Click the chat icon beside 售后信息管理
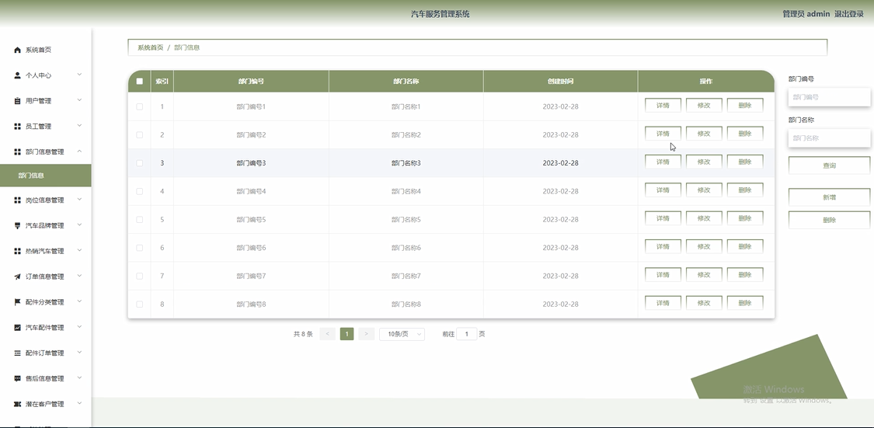Image resolution: width=874 pixels, height=428 pixels. click(17, 378)
